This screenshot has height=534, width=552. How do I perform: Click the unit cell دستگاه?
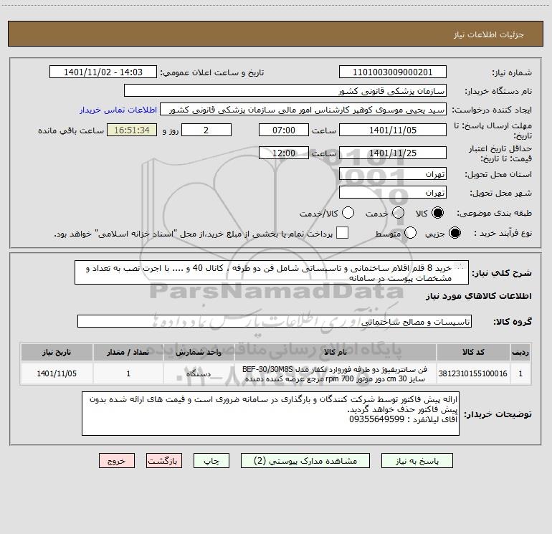click(199, 373)
